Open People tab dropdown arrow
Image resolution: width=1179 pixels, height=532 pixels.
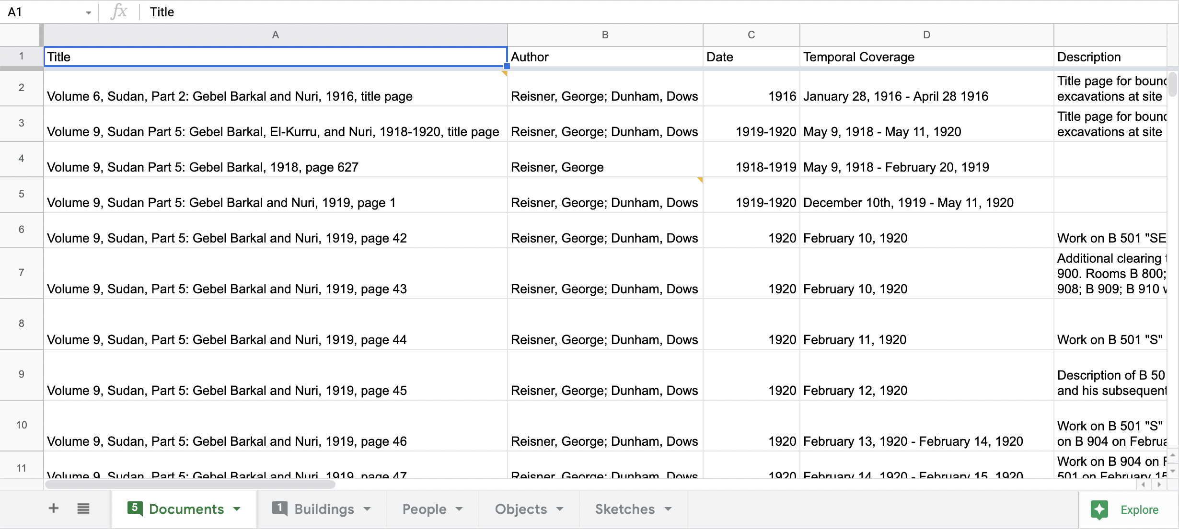459,509
